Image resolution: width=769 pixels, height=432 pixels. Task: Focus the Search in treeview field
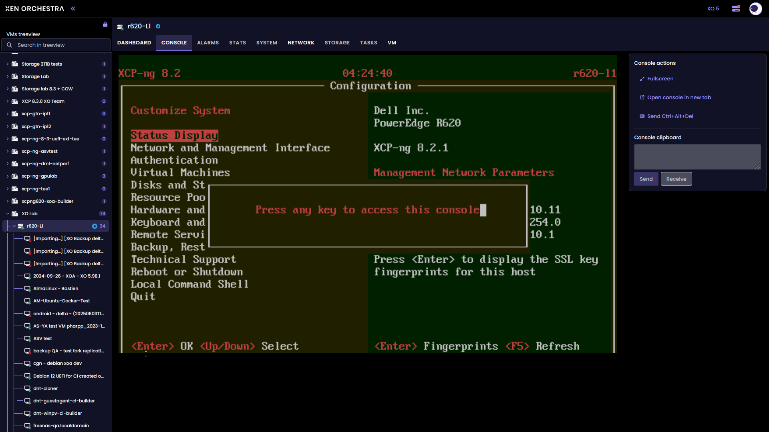coord(56,45)
